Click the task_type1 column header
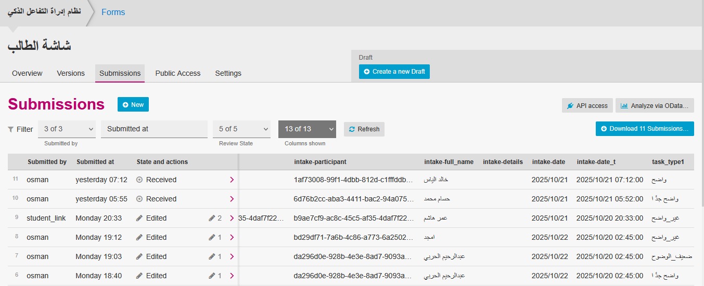 [668, 162]
